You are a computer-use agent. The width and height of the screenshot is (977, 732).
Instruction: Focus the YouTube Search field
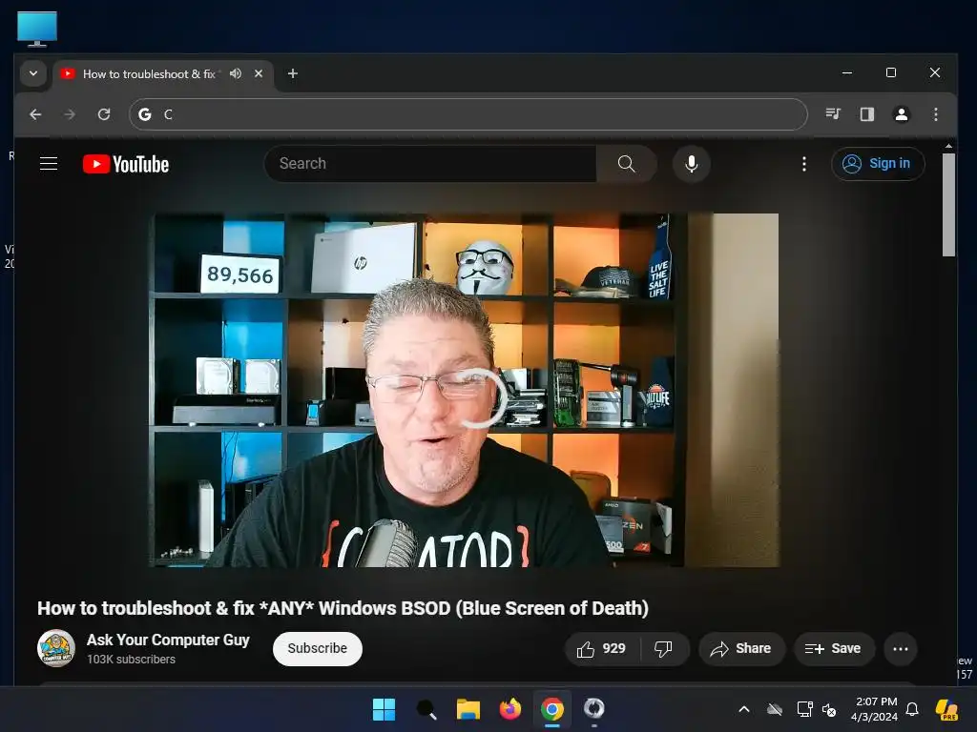click(430, 164)
